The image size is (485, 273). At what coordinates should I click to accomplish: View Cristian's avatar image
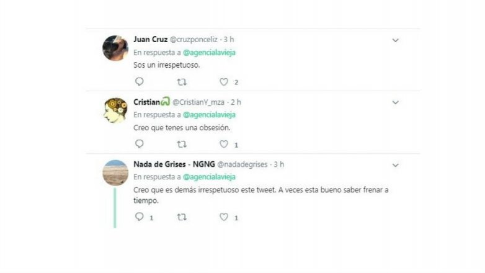tap(115, 110)
